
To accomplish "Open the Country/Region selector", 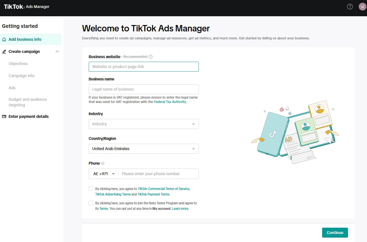I will coord(143,149).
